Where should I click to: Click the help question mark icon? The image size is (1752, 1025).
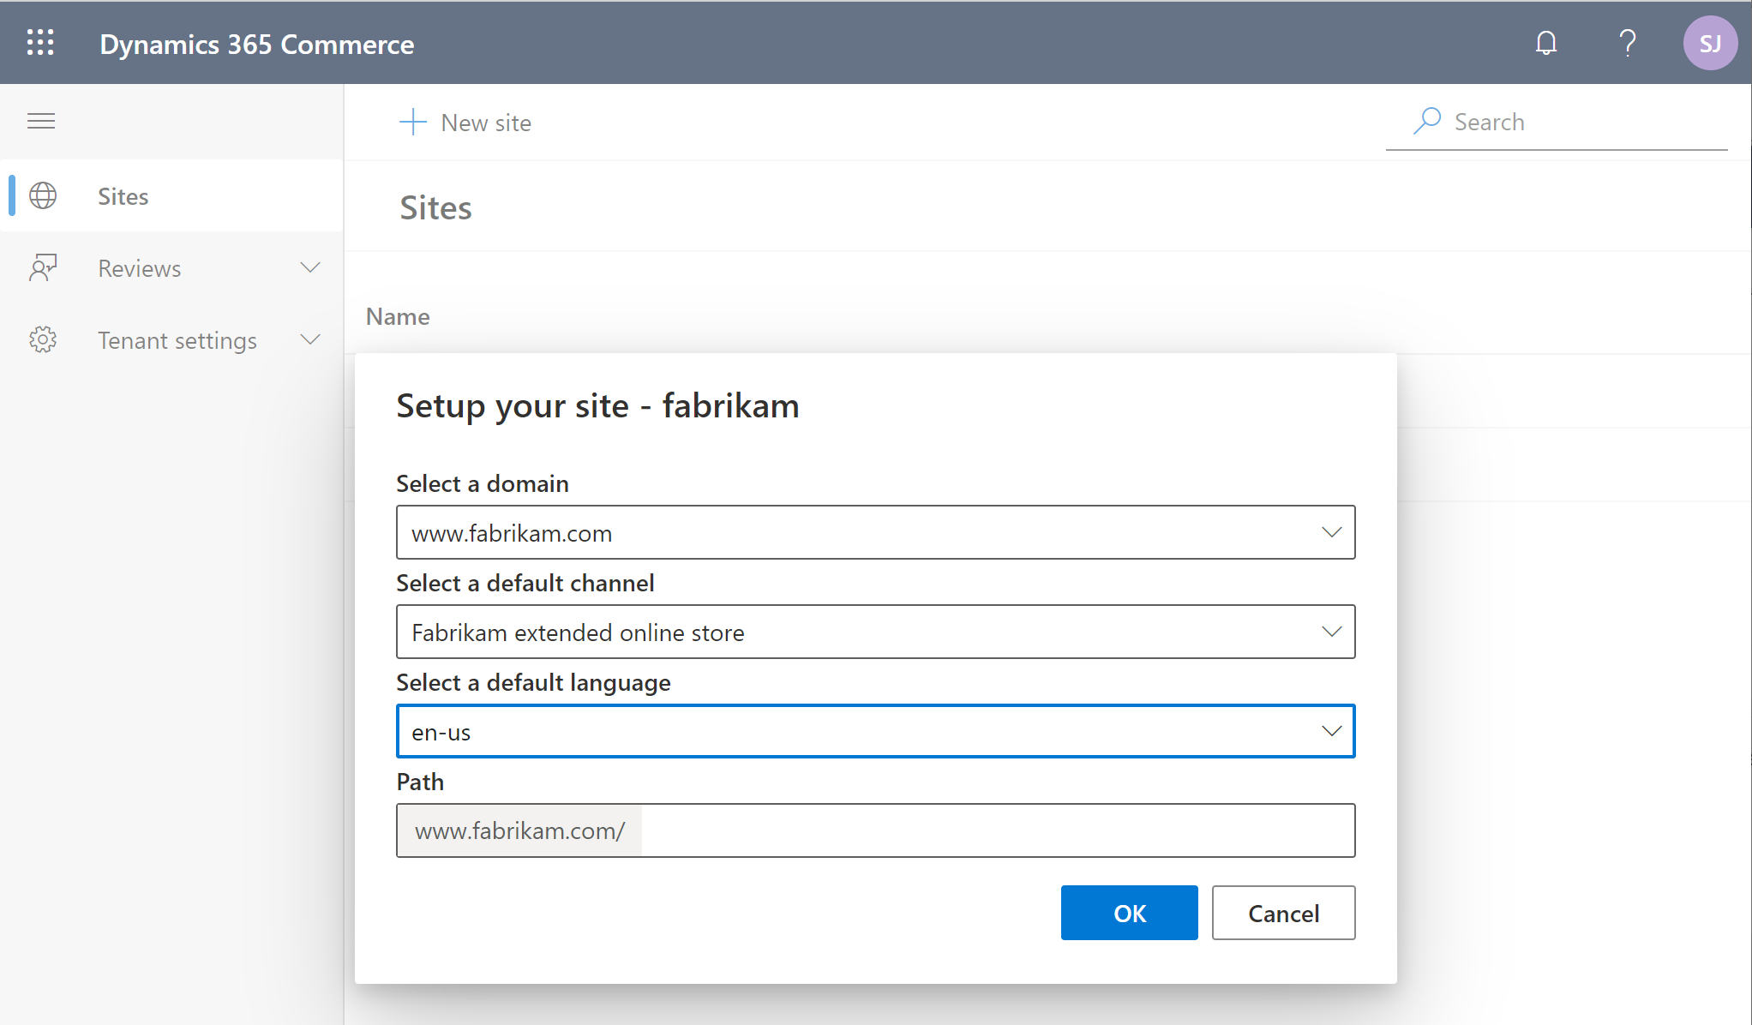[1631, 43]
